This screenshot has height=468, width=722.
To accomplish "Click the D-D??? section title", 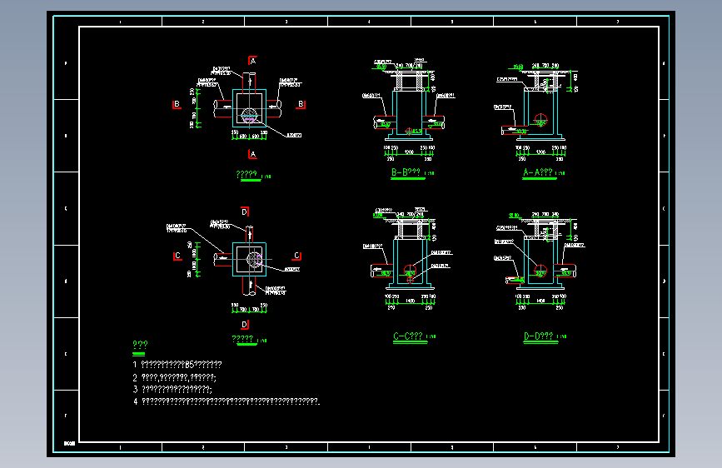I will pyautogui.click(x=539, y=336).
